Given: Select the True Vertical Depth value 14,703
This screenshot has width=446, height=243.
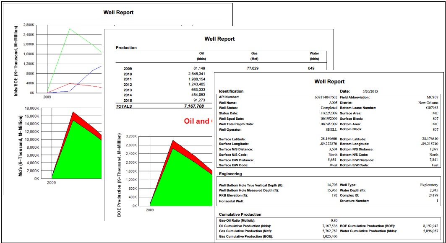Looking at the screenshot, I should click(x=332, y=185).
